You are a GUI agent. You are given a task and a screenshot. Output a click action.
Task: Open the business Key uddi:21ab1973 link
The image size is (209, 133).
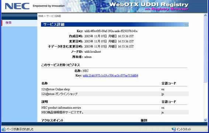[110, 75]
